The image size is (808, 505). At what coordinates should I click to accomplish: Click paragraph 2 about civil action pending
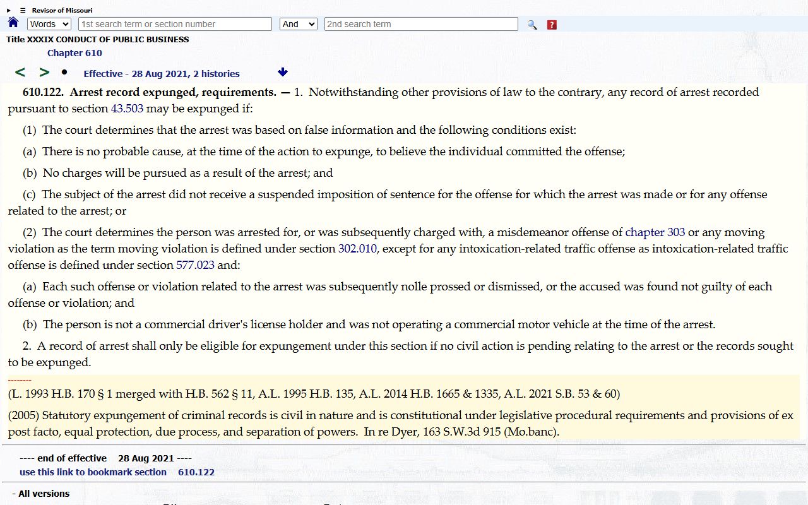(401, 354)
